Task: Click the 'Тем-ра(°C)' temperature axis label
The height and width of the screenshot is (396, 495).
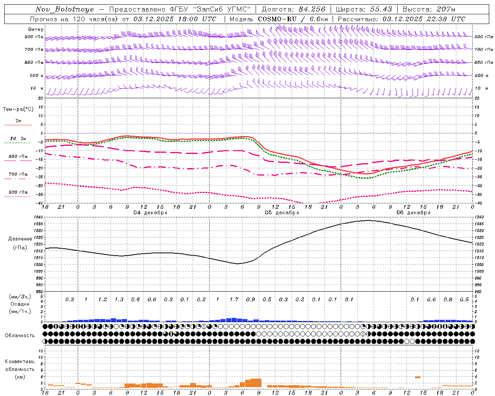Action: [x=18, y=109]
